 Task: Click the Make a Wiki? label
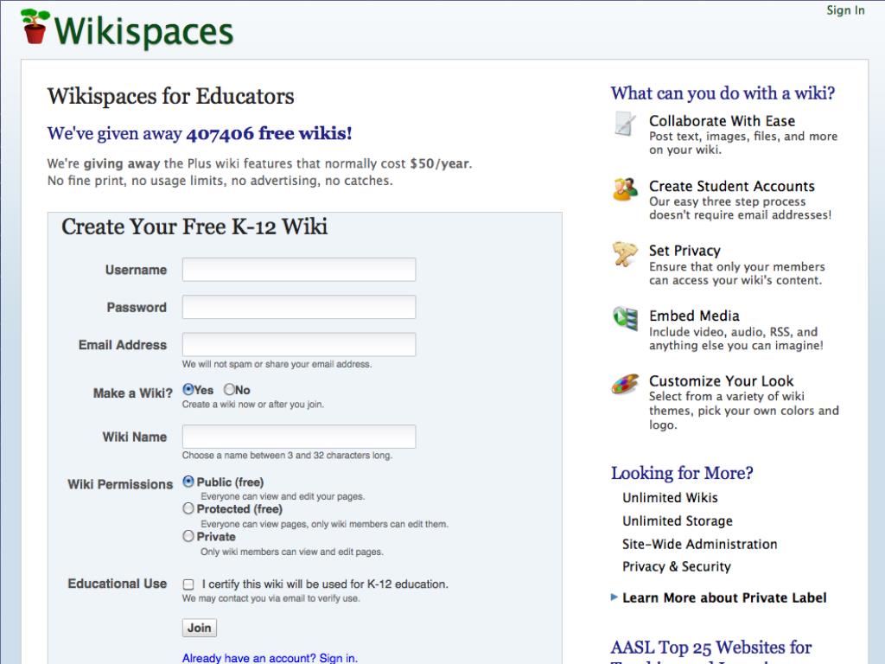[132, 393]
